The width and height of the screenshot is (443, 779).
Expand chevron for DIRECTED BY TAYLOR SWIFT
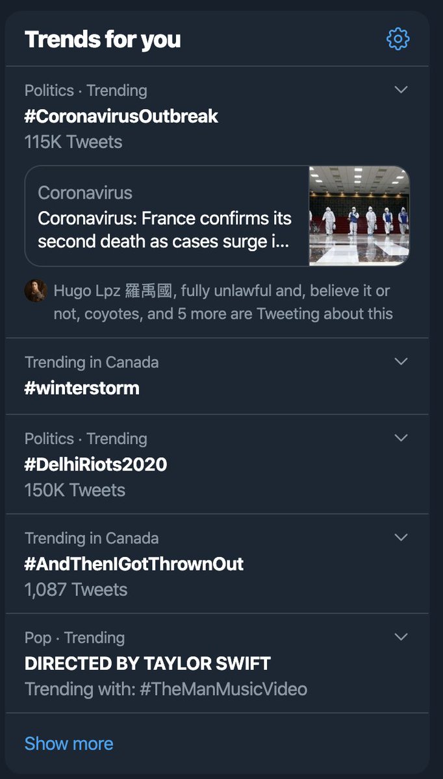(x=401, y=637)
